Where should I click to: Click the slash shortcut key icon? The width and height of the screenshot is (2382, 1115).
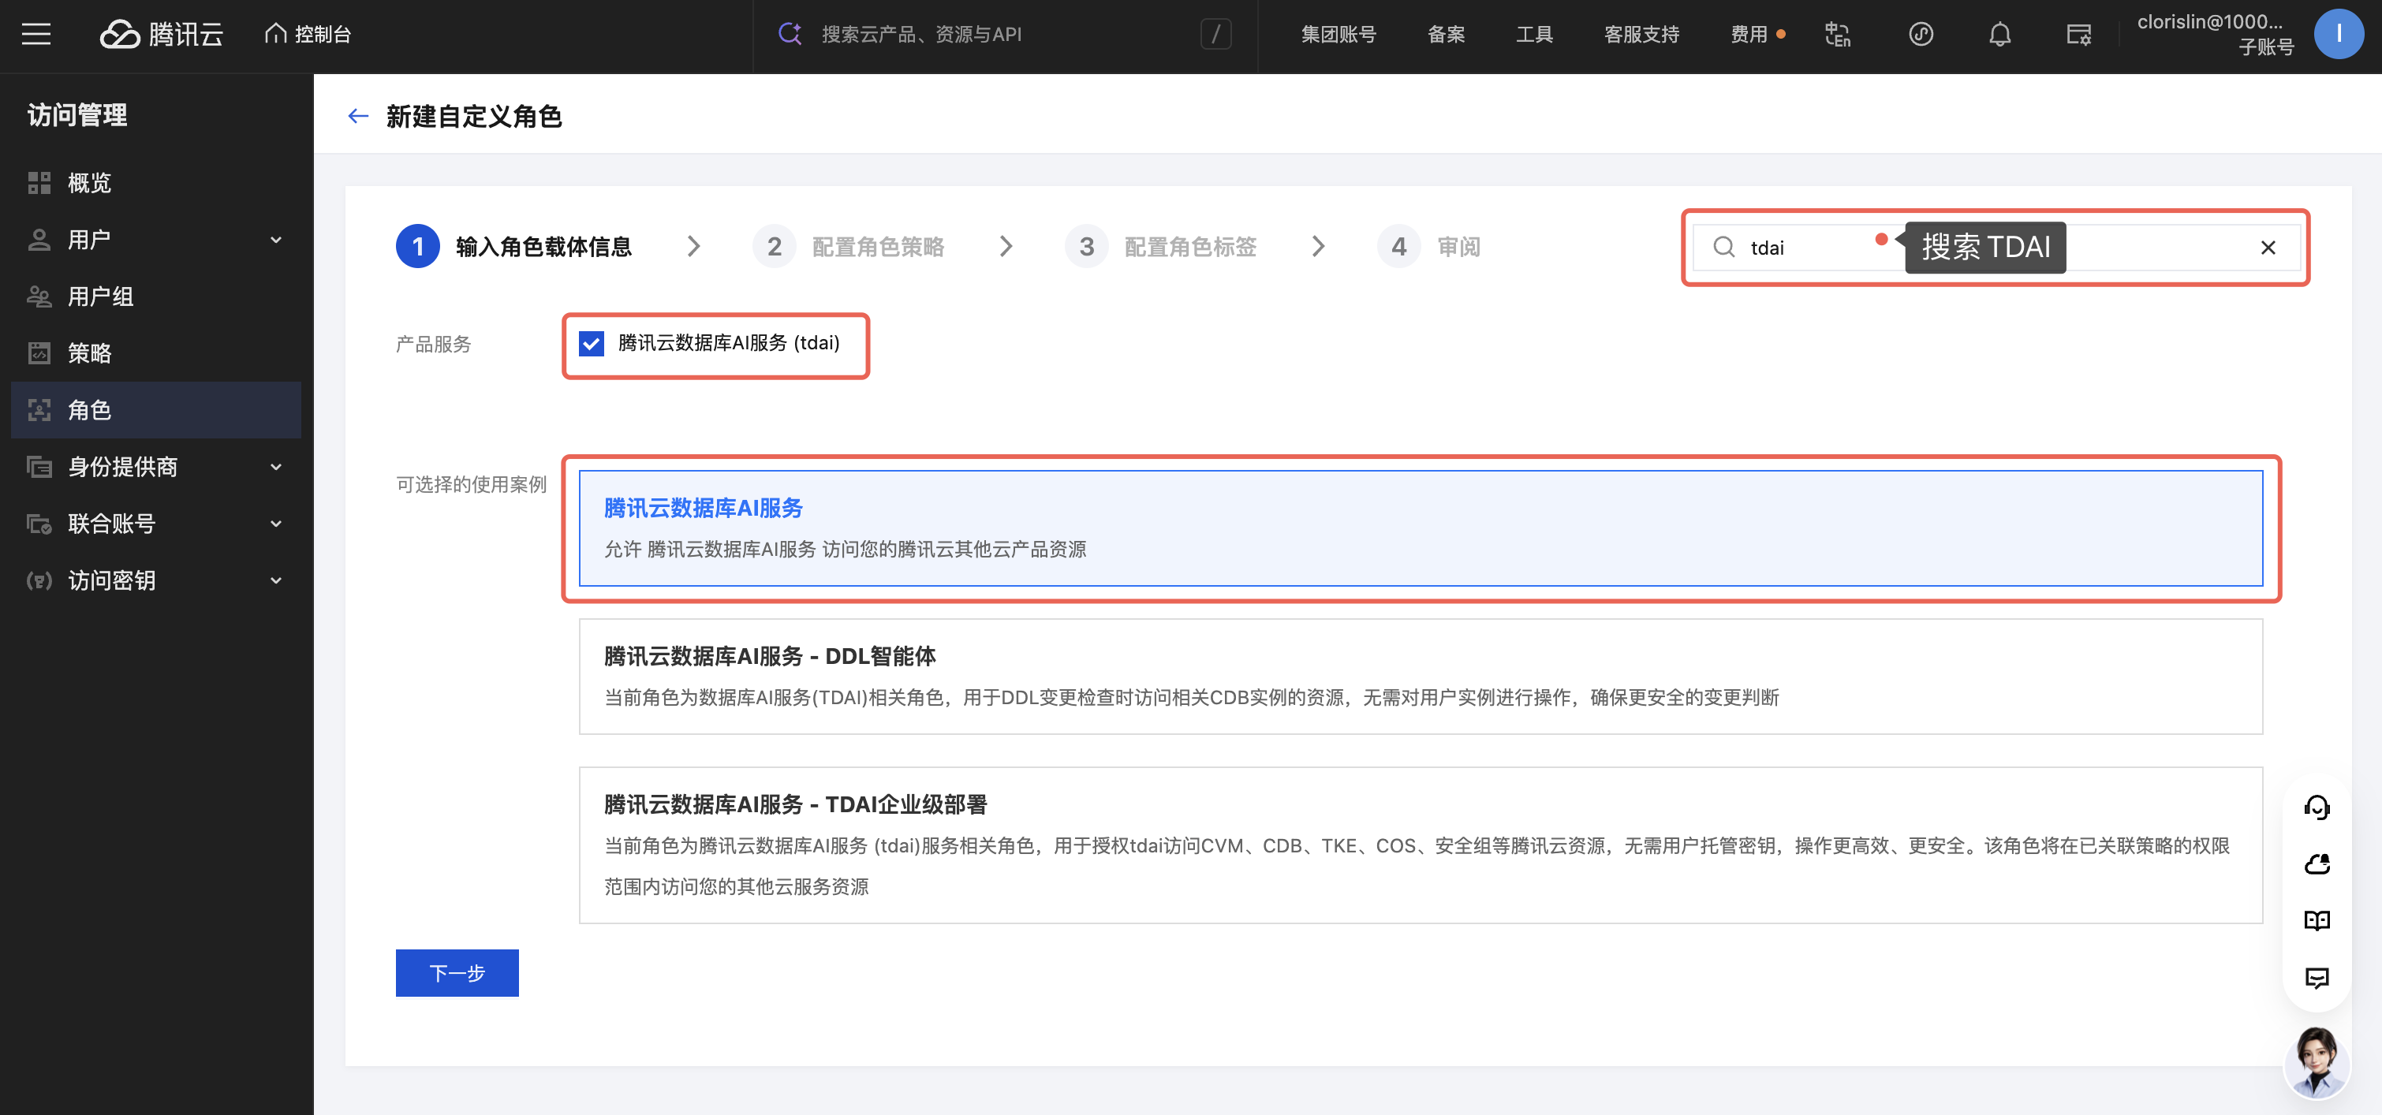coord(1216,34)
